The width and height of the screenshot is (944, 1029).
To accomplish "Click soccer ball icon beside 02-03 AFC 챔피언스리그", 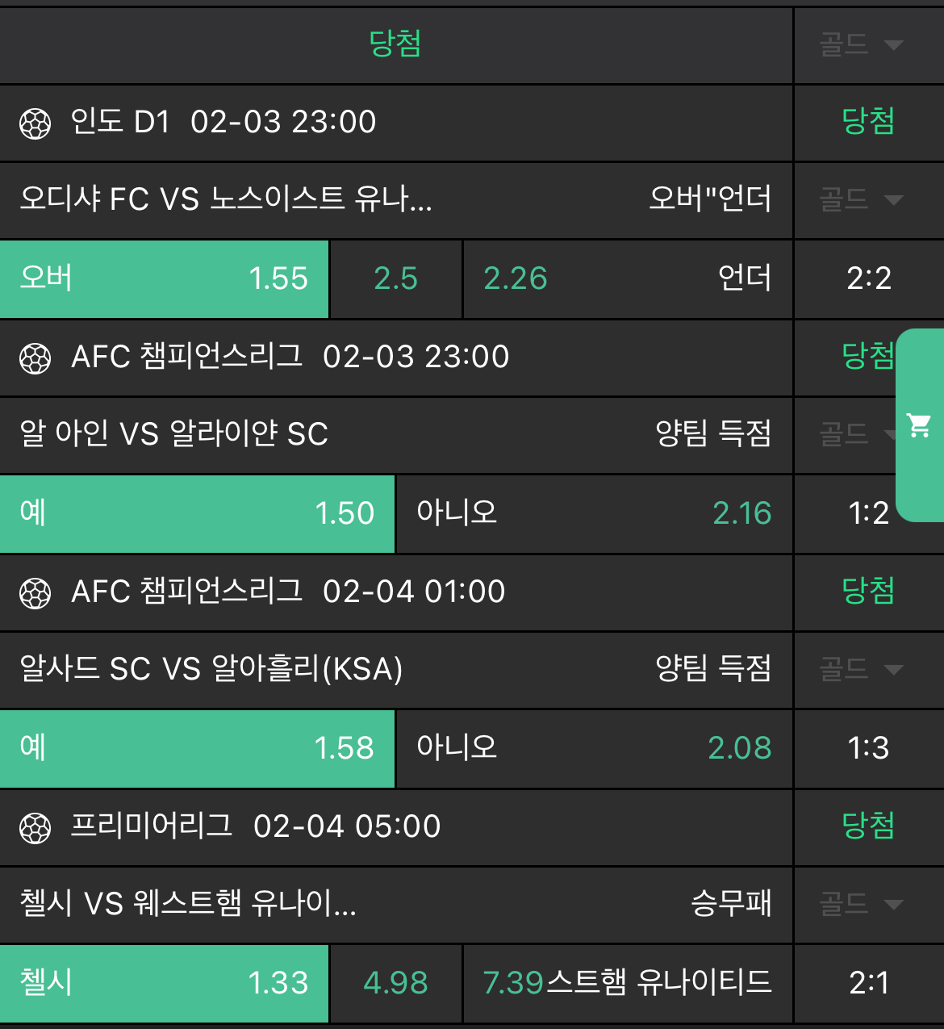I will tap(36, 358).
